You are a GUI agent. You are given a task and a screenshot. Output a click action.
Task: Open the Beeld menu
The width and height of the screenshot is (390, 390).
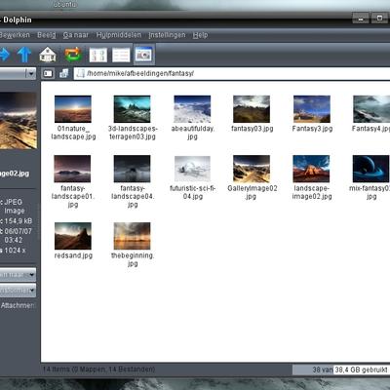click(47, 35)
